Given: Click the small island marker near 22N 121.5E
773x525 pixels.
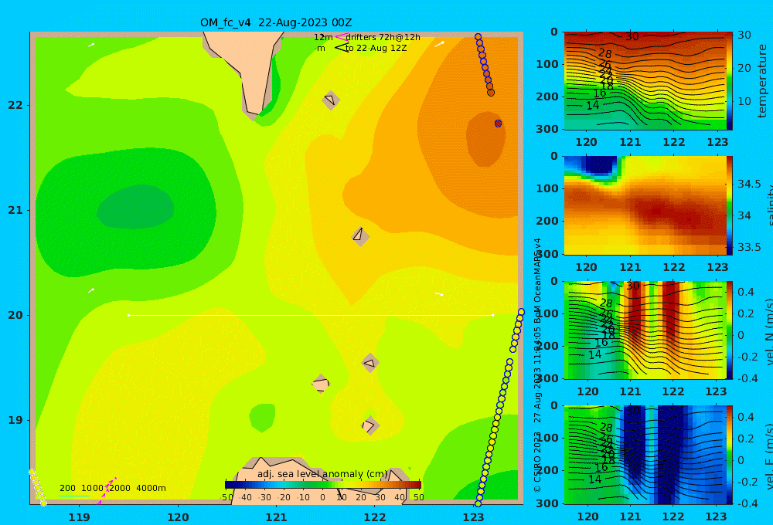Looking at the screenshot, I should pyautogui.click(x=331, y=100).
